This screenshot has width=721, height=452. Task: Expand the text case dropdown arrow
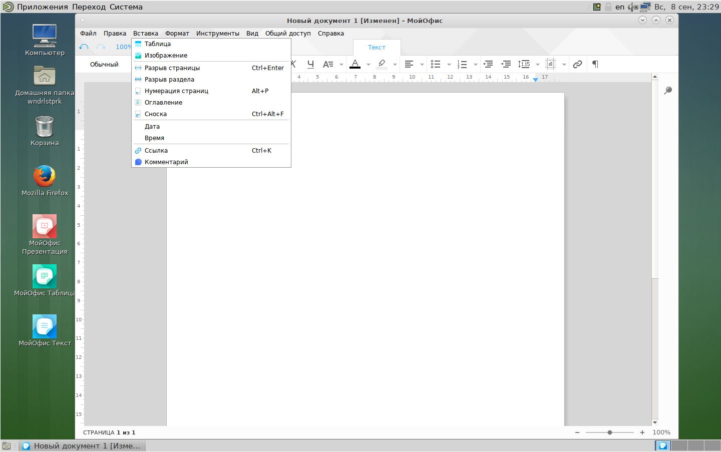click(341, 65)
